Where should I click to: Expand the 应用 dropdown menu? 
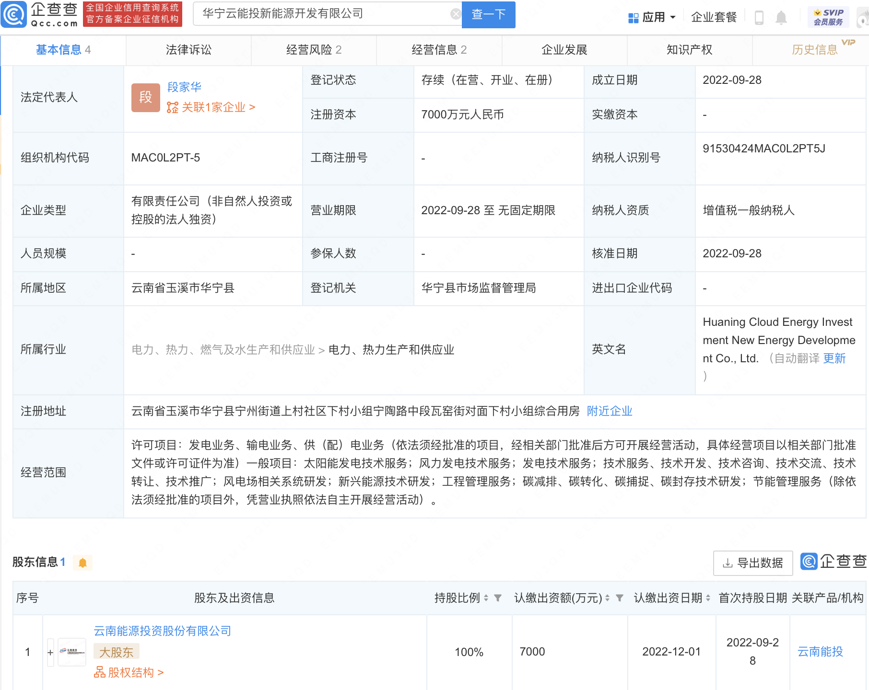pos(652,18)
